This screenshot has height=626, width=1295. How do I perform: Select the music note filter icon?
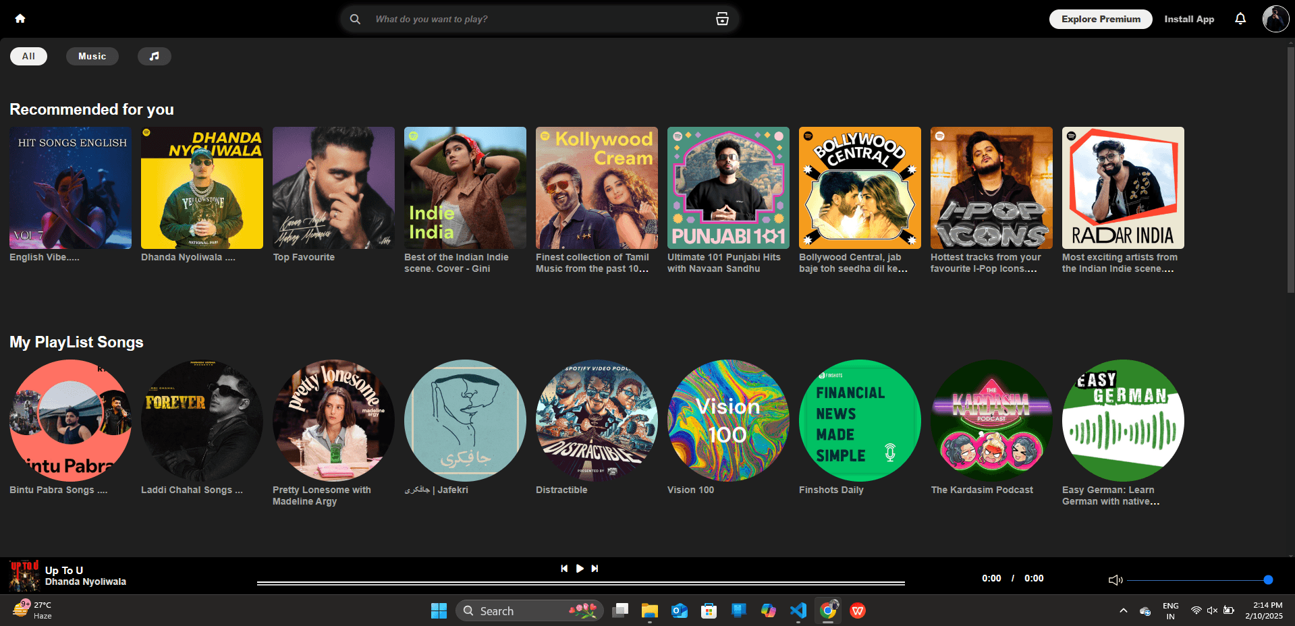coord(154,56)
